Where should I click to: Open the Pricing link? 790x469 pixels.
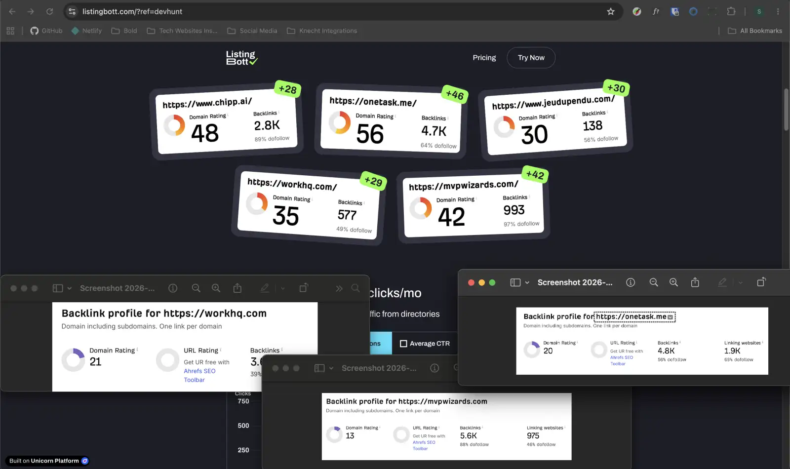point(484,58)
